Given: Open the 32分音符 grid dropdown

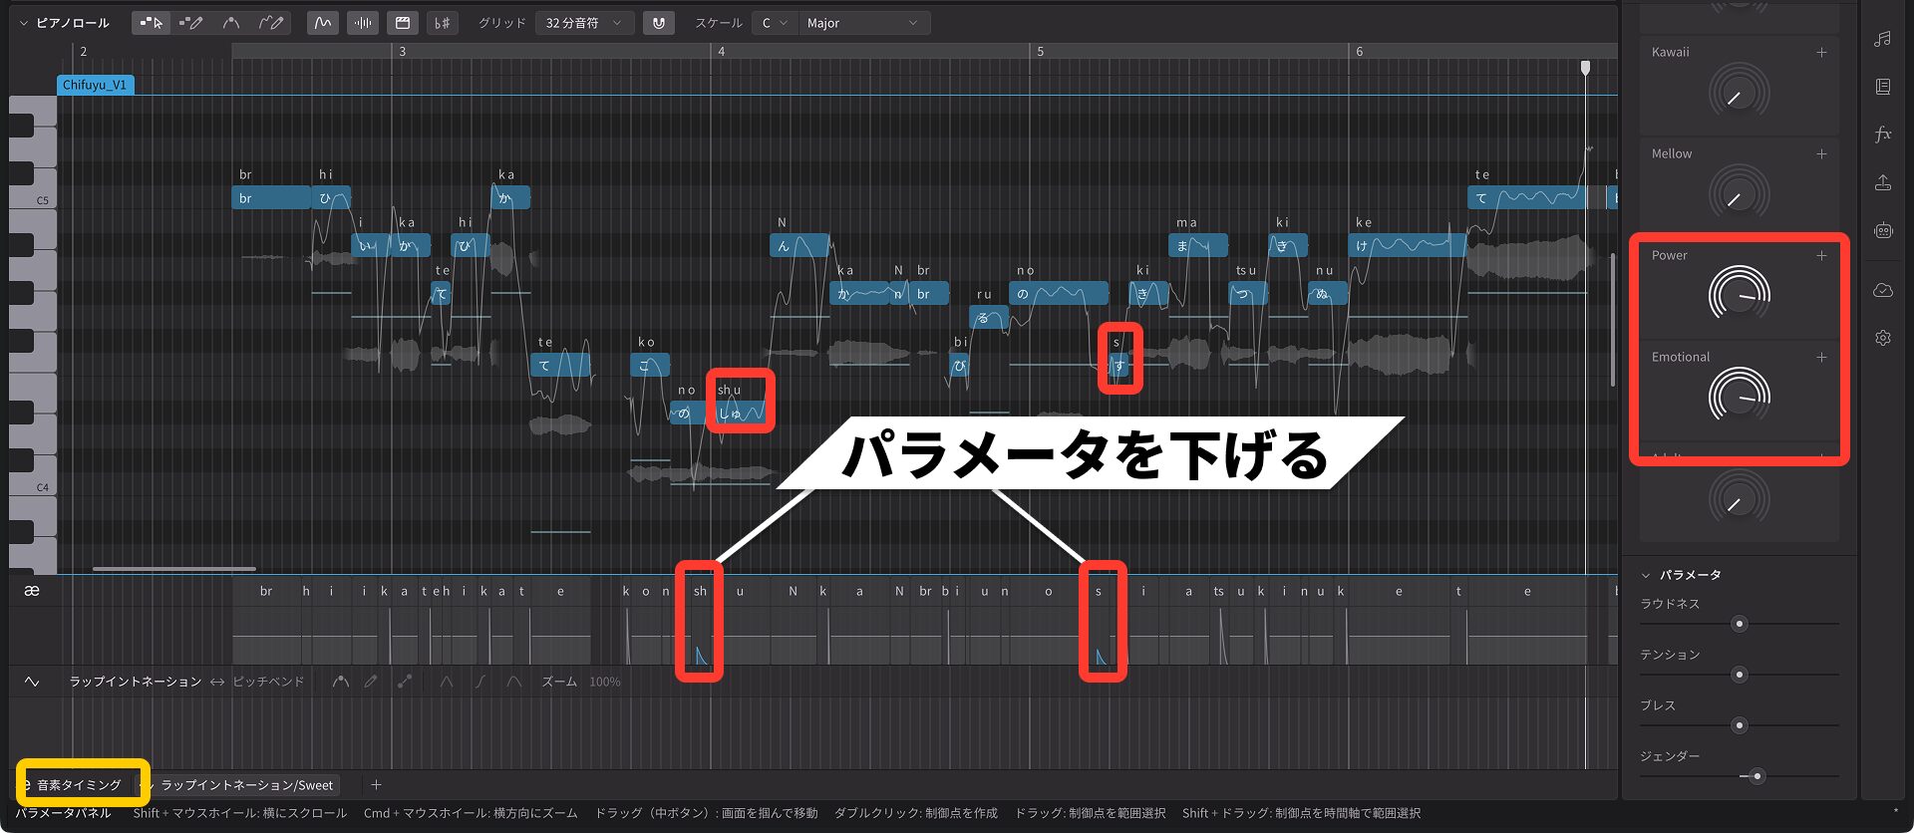Looking at the screenshot, I should pyautogui.click(x=584, y=23).
